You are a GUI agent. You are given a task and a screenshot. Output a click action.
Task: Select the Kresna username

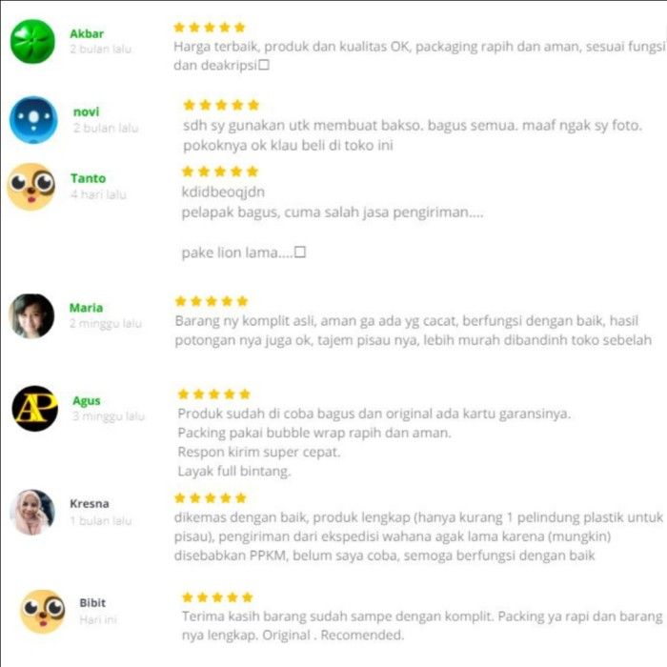pos(90,504)
